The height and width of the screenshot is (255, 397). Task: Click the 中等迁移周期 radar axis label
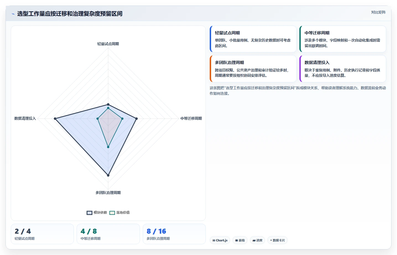point(191,118)
